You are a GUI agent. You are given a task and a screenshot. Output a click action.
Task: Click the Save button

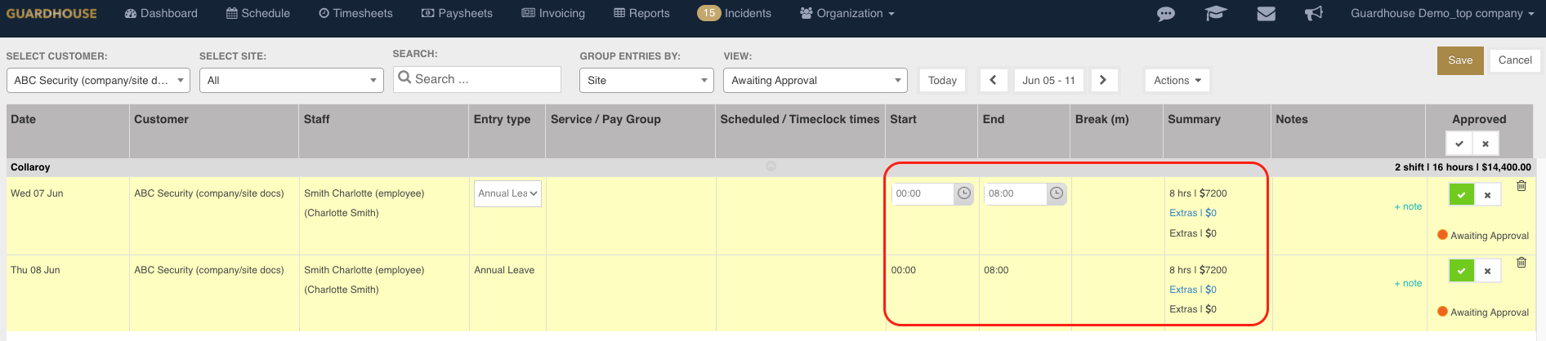coord(1460,60)
